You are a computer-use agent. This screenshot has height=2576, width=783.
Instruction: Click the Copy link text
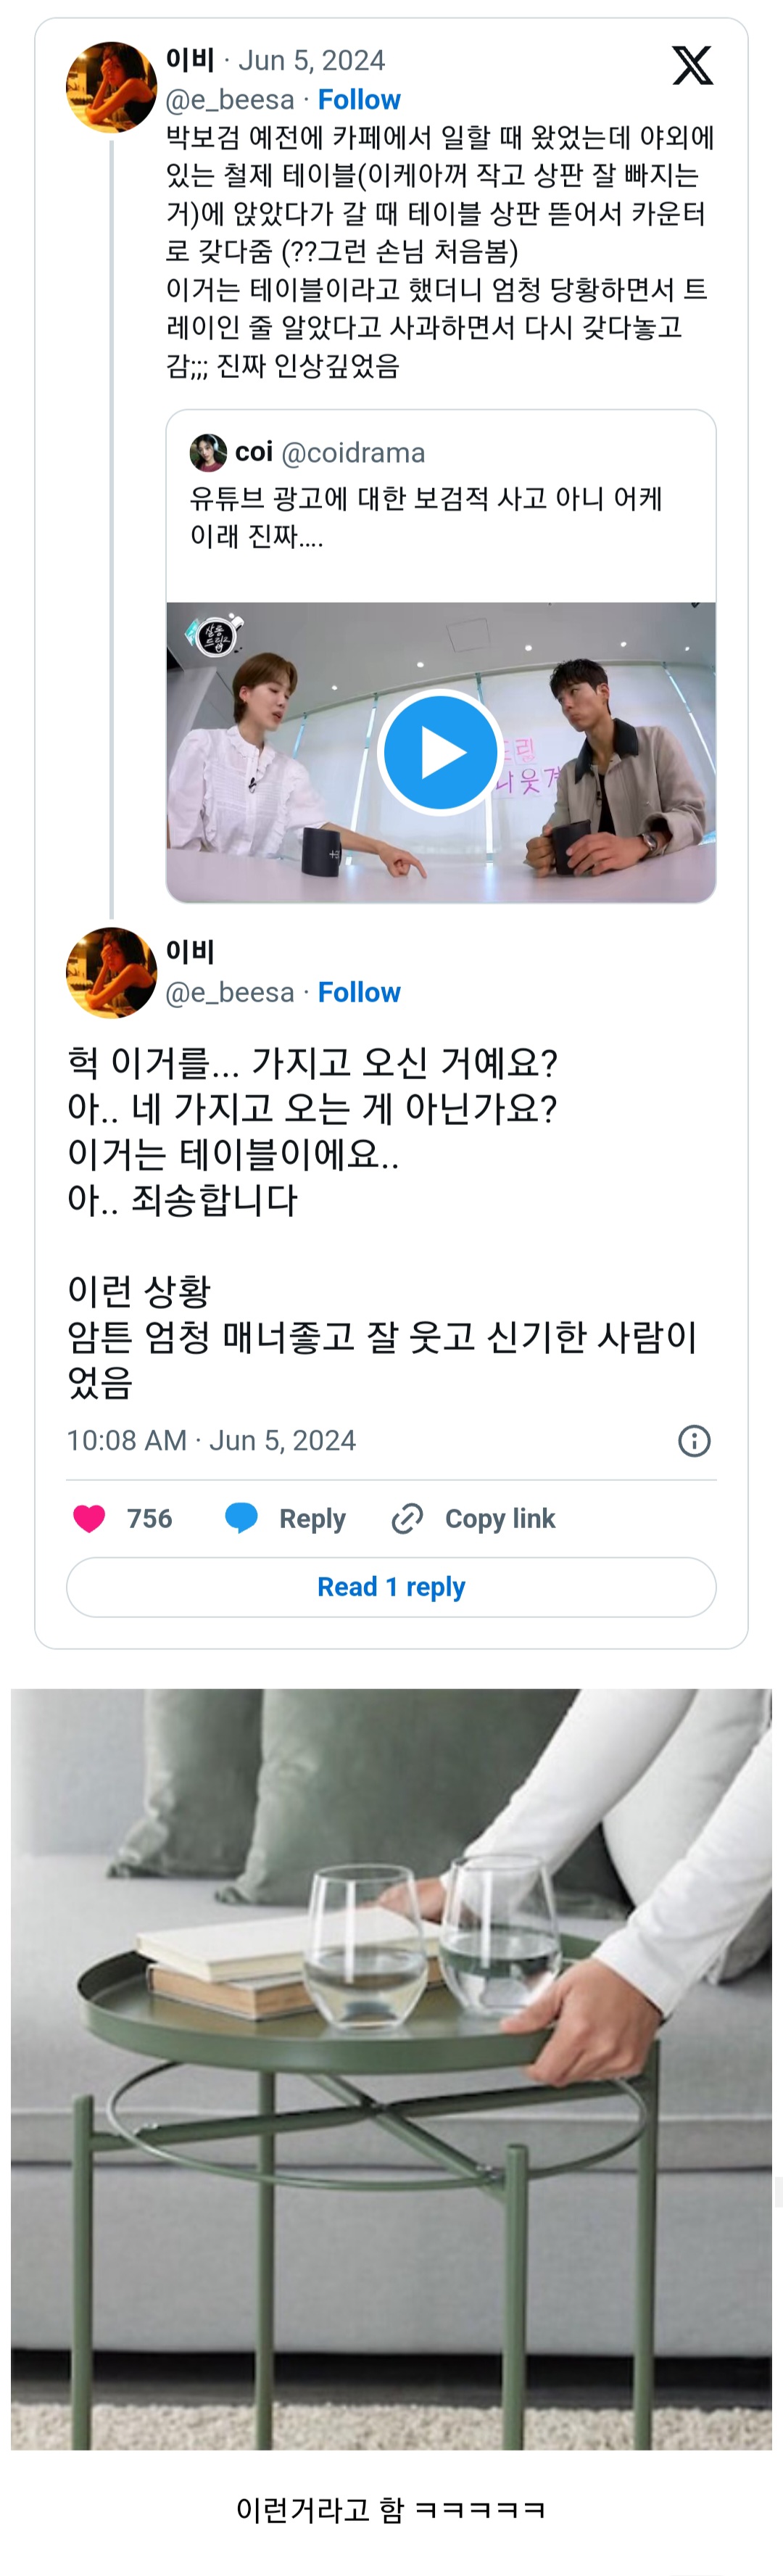click(500, 1518)
